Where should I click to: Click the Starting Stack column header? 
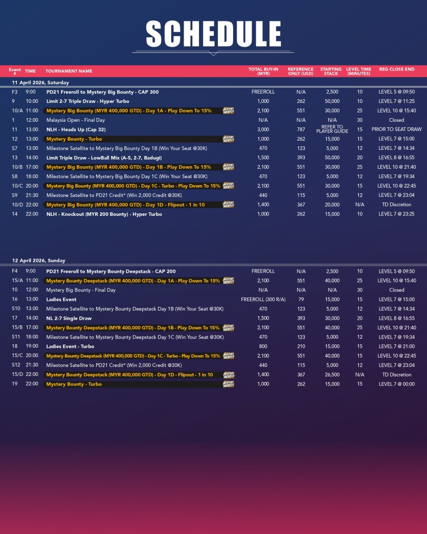coord(331,71)
